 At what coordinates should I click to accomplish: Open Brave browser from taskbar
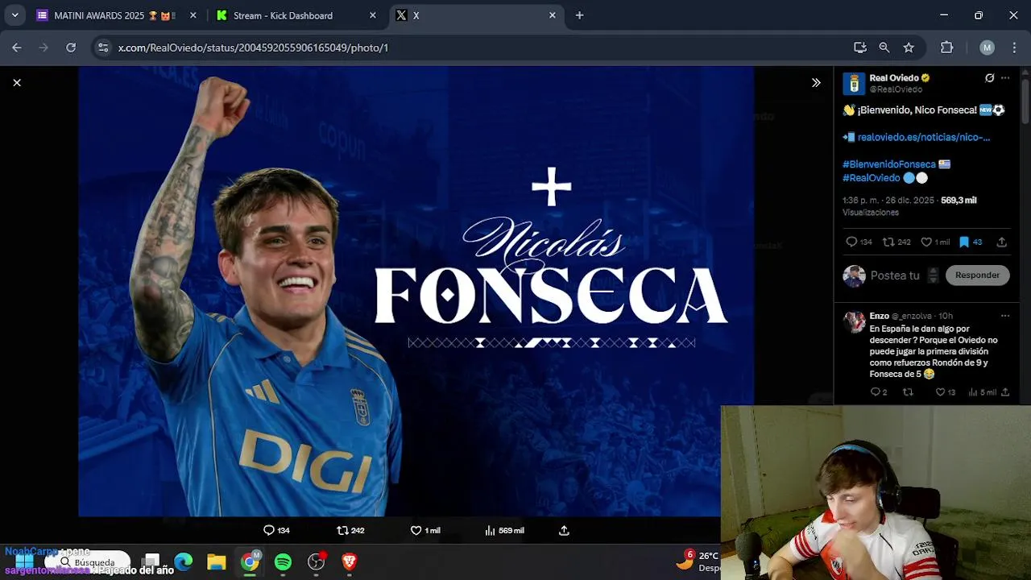click(349, 561)
